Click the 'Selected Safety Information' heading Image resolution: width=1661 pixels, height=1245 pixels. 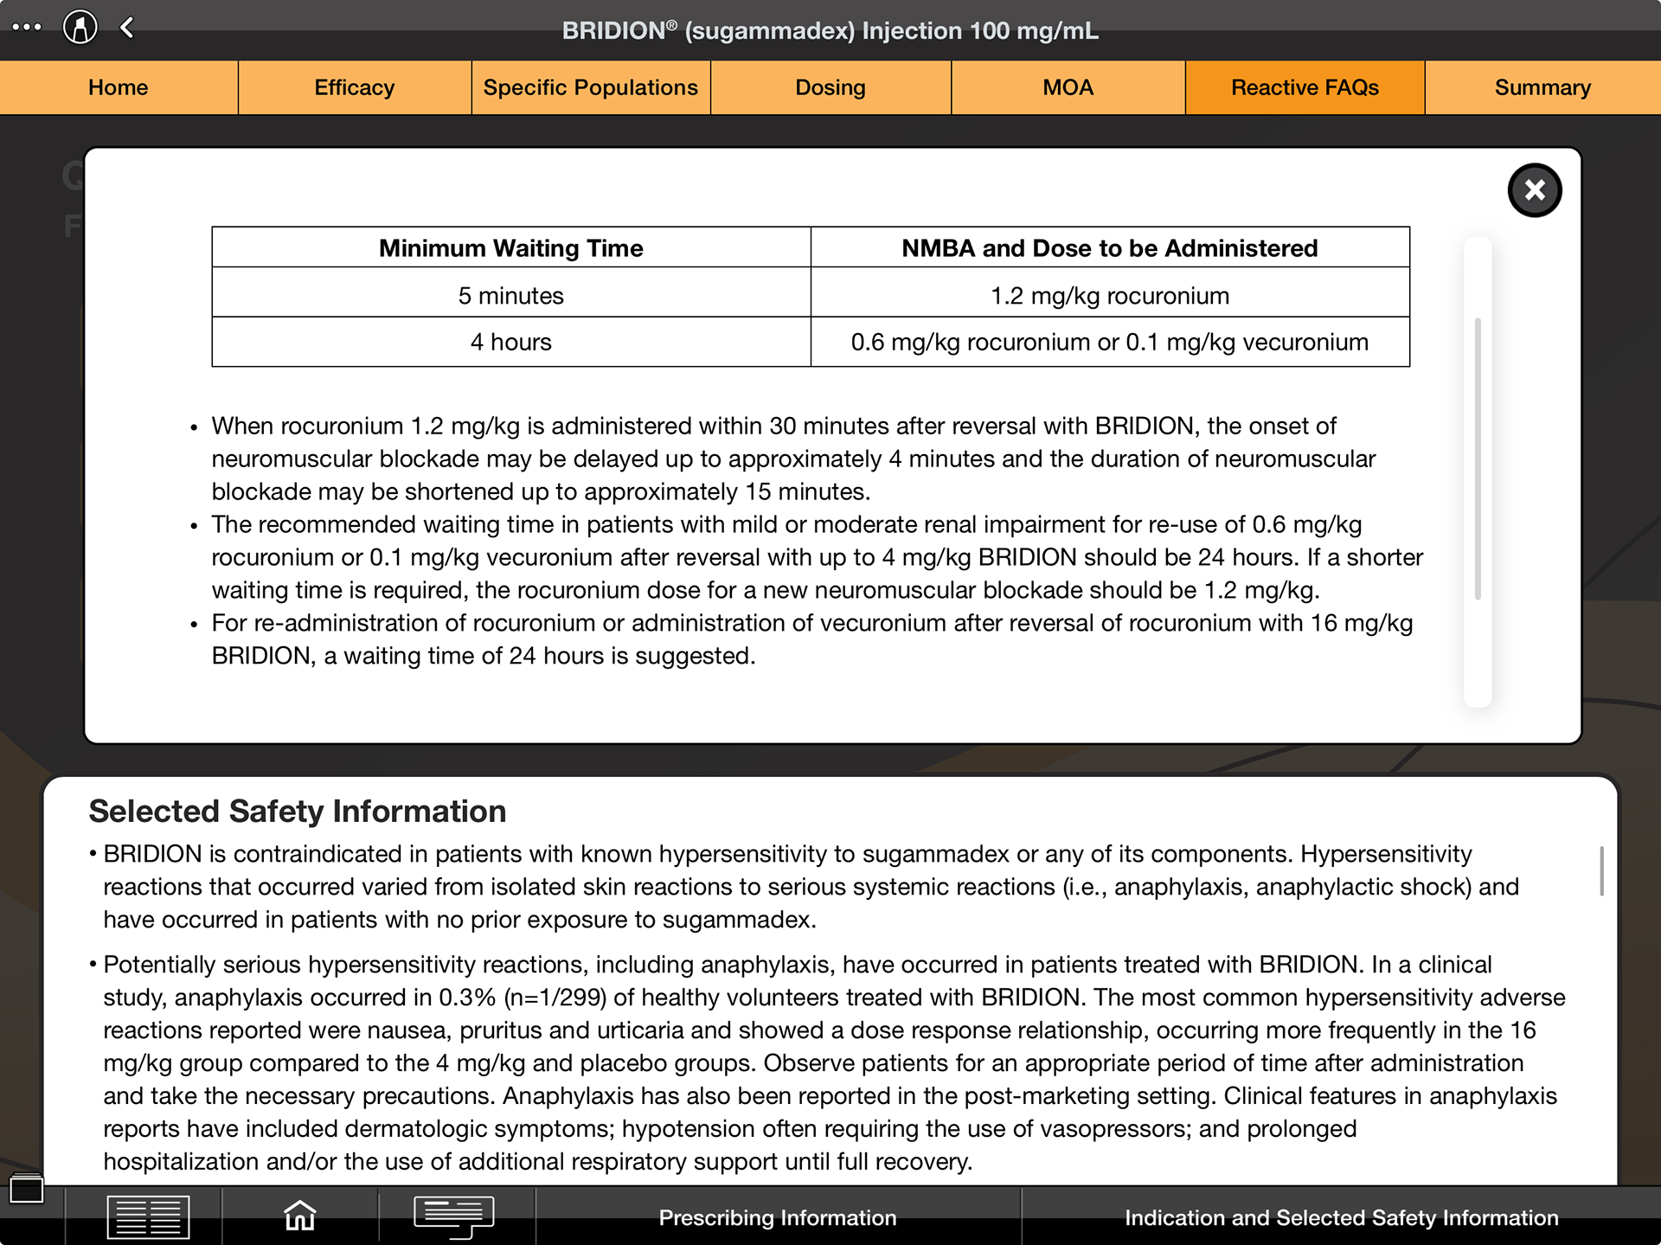[x=298, y=811]
